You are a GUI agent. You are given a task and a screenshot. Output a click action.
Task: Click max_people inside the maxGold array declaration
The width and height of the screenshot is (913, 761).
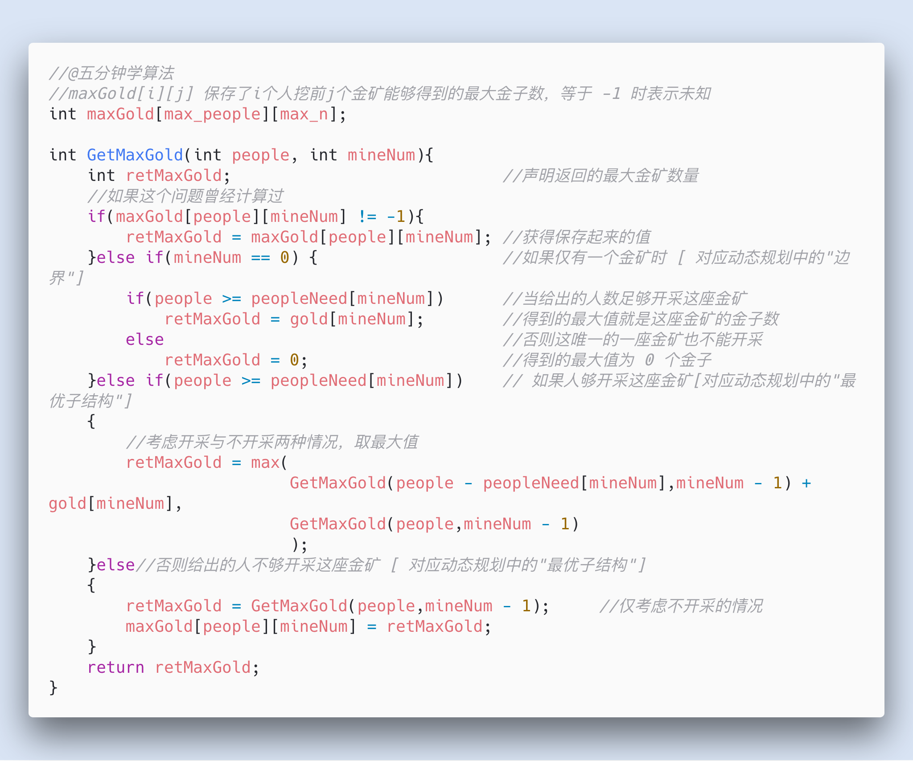click(x=212, y=114)
